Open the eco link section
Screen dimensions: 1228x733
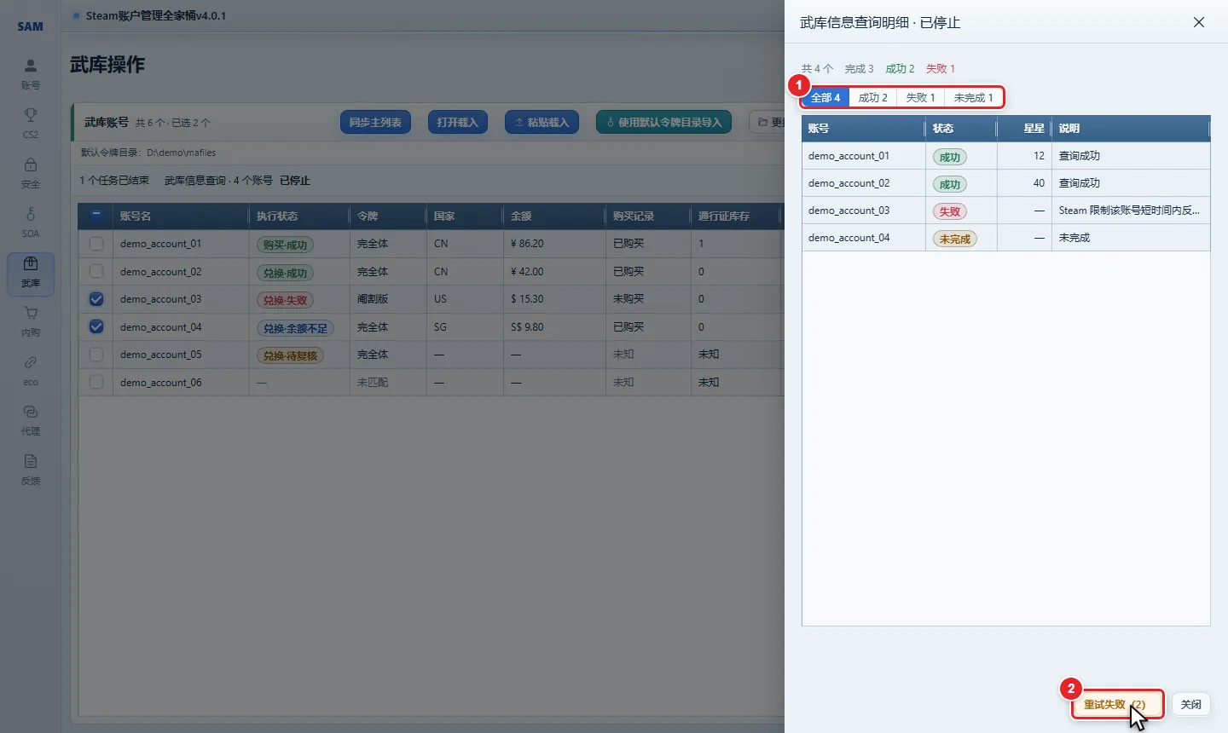point(31,371)
